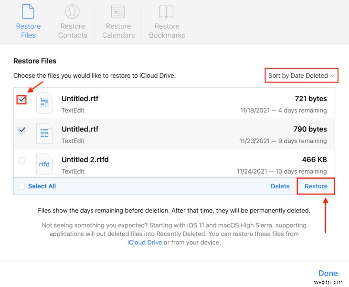Open the Restore Files tab
Viewport: 349px width, 287px height.
click(x=28, y=22)
